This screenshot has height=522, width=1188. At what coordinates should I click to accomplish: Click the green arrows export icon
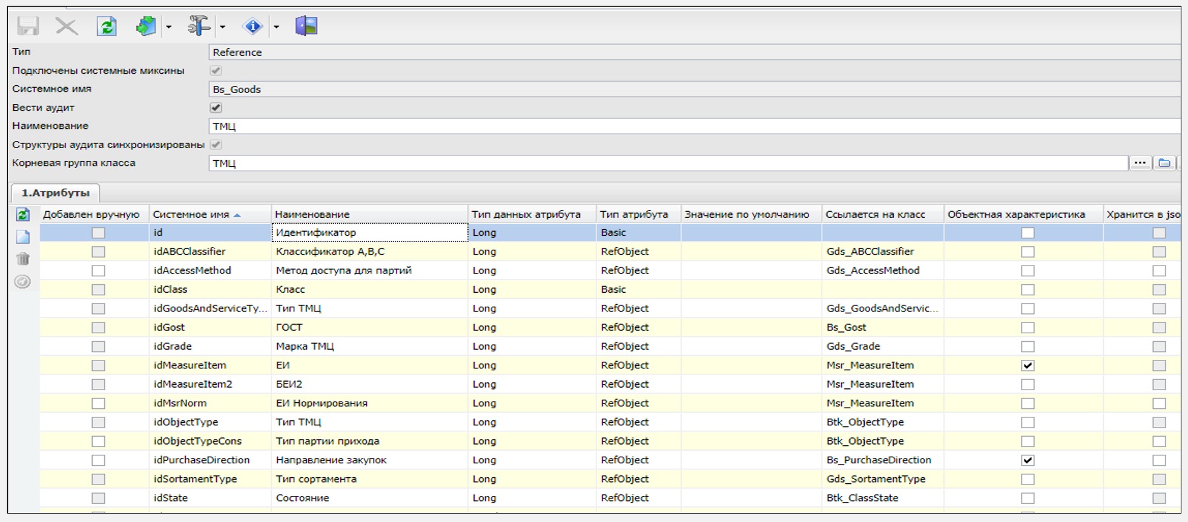click(x=146, y=27)
